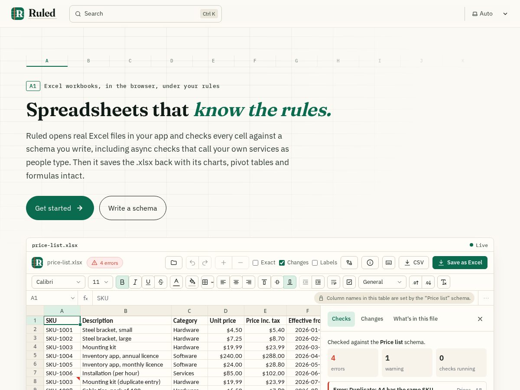Viewport: 520px width, 390px height.
Task: Toggle strikethrough formatting
Action: point(161,282)
